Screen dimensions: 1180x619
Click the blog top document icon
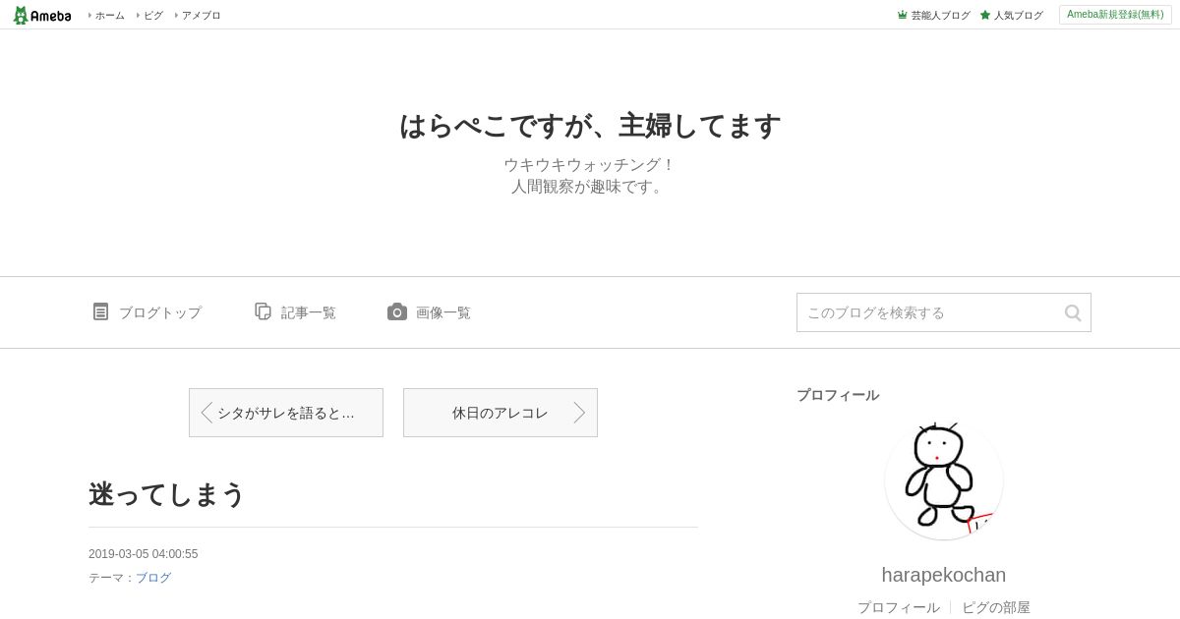pos(100,311)
